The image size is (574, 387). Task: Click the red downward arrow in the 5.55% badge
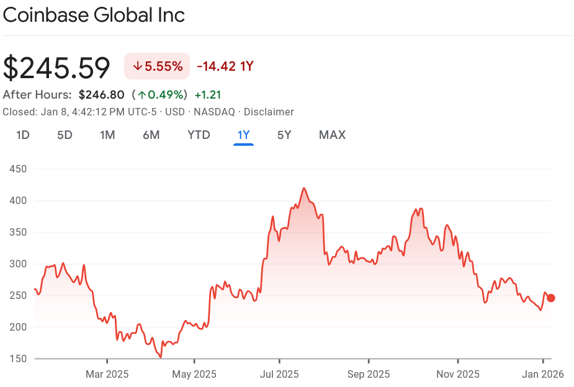tap(138, 66)
